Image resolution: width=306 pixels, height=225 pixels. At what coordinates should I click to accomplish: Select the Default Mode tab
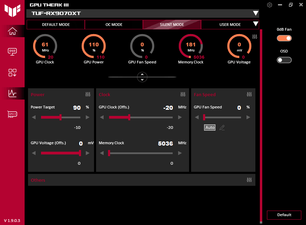pos(55,25)
